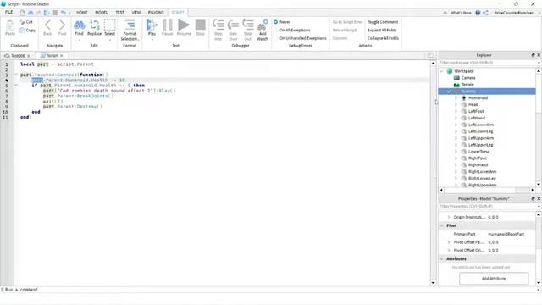Click the Play icon in Test group

pos(152,25)
